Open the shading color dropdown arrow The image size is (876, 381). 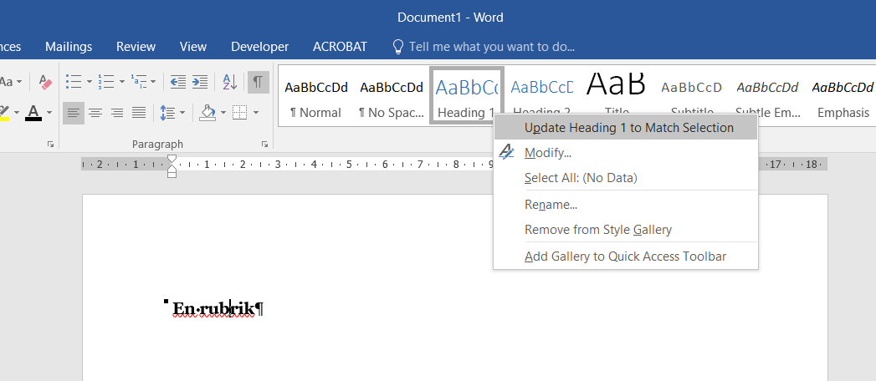click(x=223, y=114)
